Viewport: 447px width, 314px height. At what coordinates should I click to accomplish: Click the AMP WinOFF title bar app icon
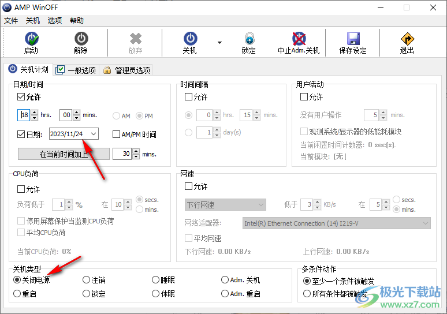coord(7,7)
